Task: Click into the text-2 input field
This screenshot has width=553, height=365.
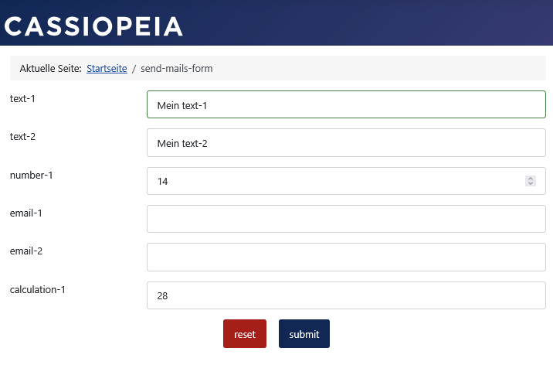Action: pyautogui.click(x=346, y=143)
